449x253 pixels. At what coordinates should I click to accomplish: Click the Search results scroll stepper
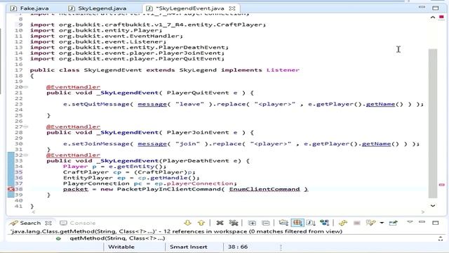click(x=441, y=238)
